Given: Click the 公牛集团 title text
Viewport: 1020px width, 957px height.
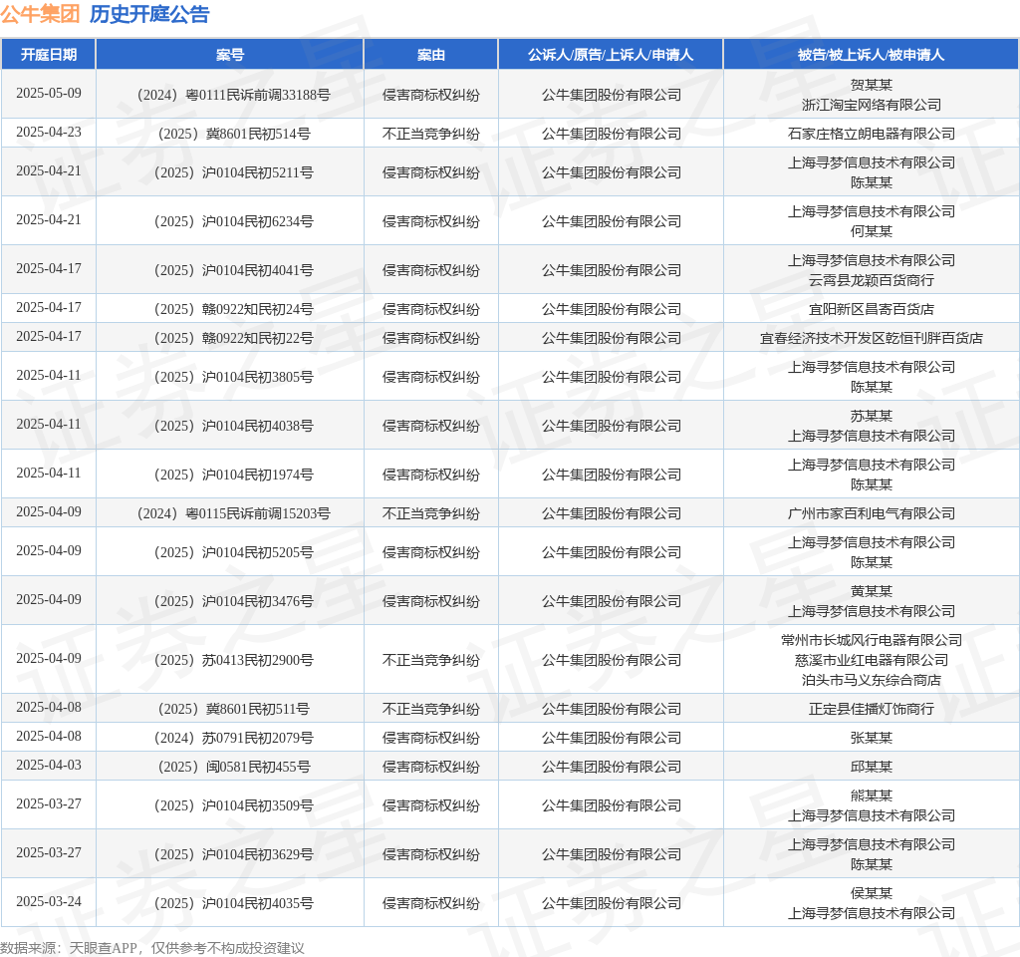Looking at the screenshot, I should 40,14.
